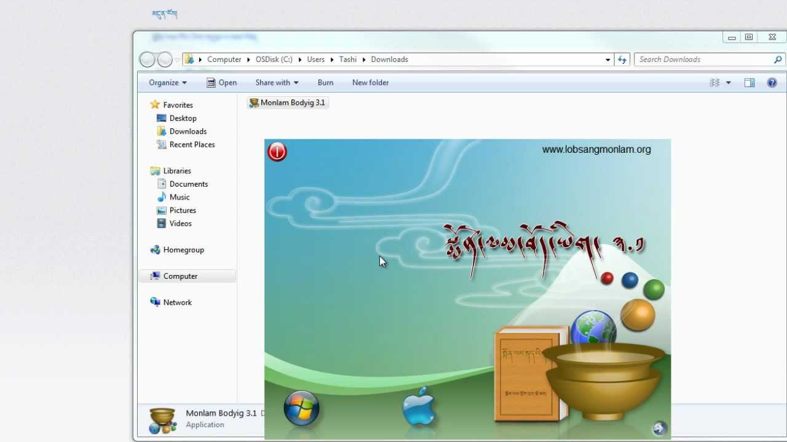787x442 pixels.
Task: Open the Music library
Action: point(179,197)
